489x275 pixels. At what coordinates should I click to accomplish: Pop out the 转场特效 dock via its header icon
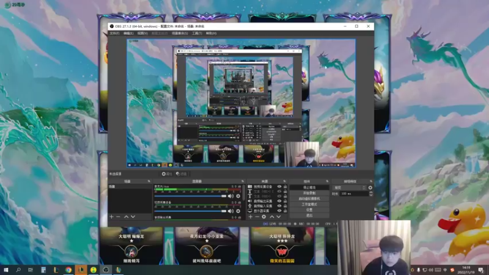[371, 181]
